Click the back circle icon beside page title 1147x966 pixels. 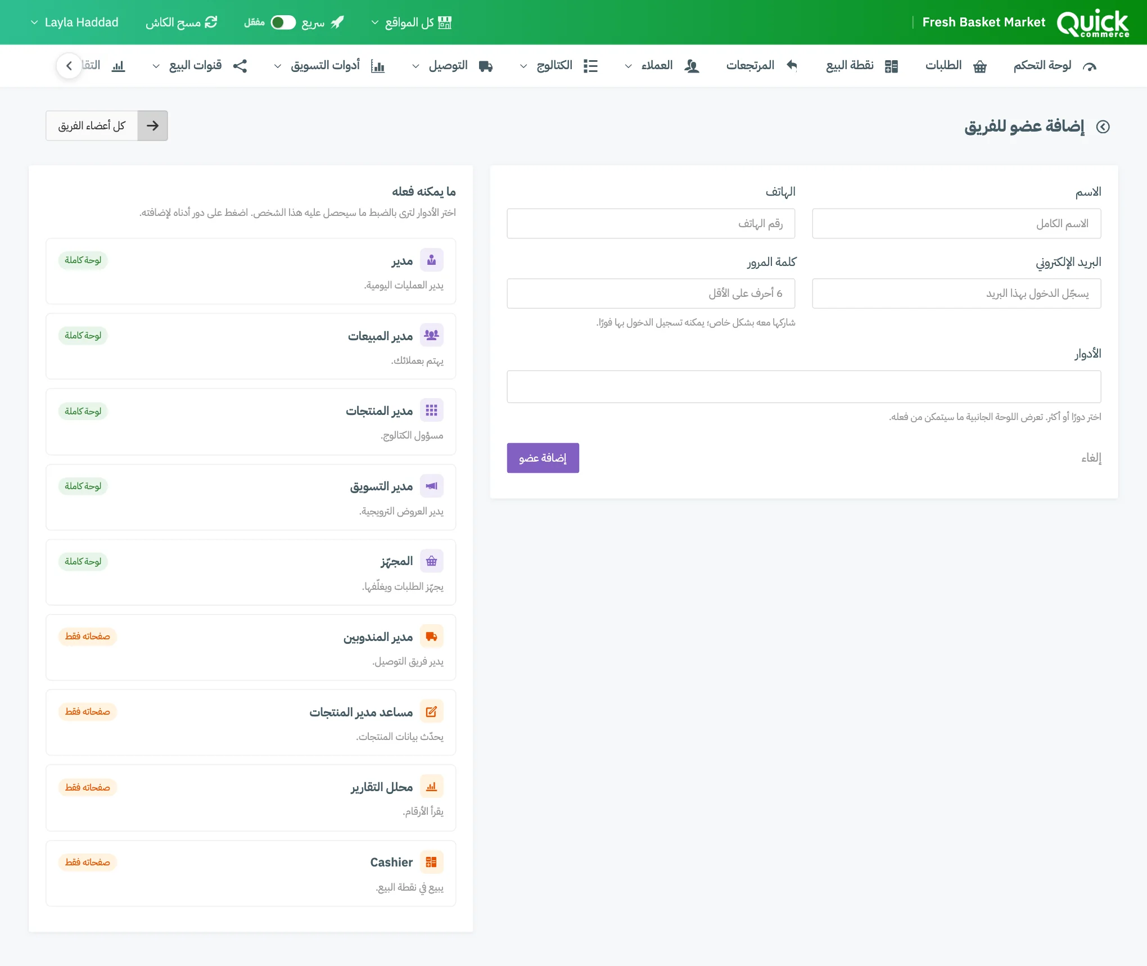click(1103, 127)
